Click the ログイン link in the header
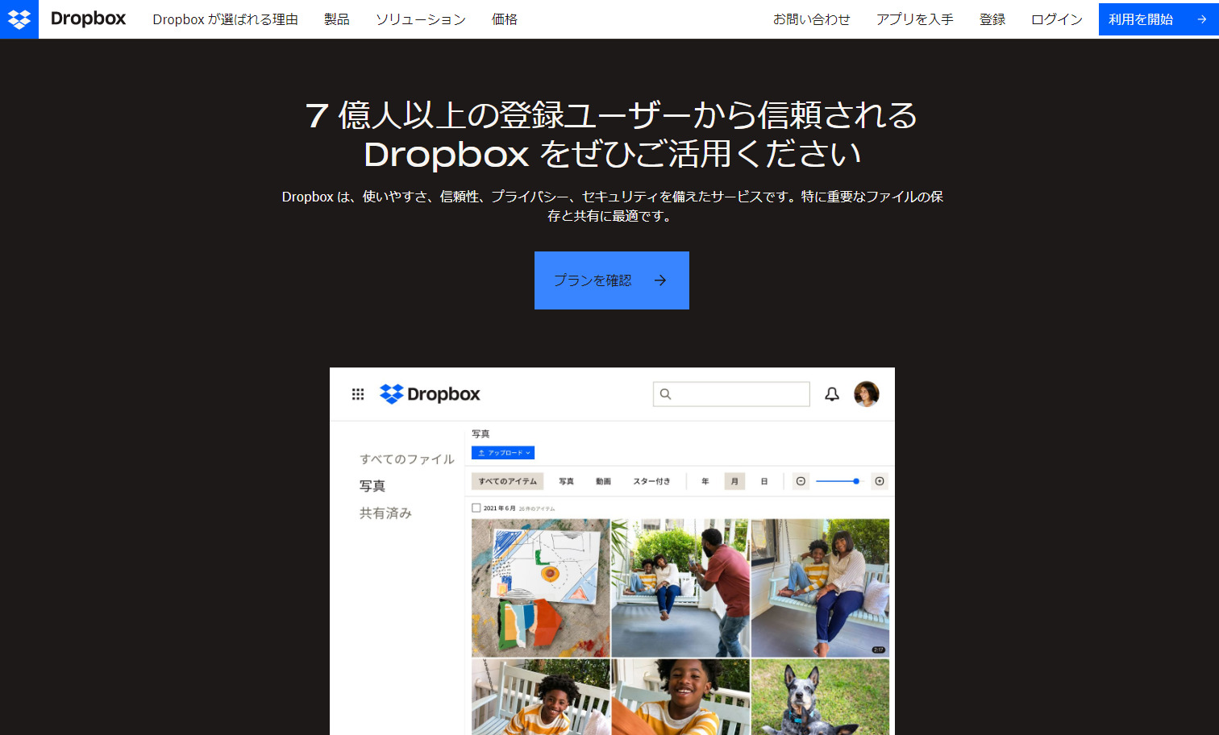1219x735 pixels. point(1055,19)
